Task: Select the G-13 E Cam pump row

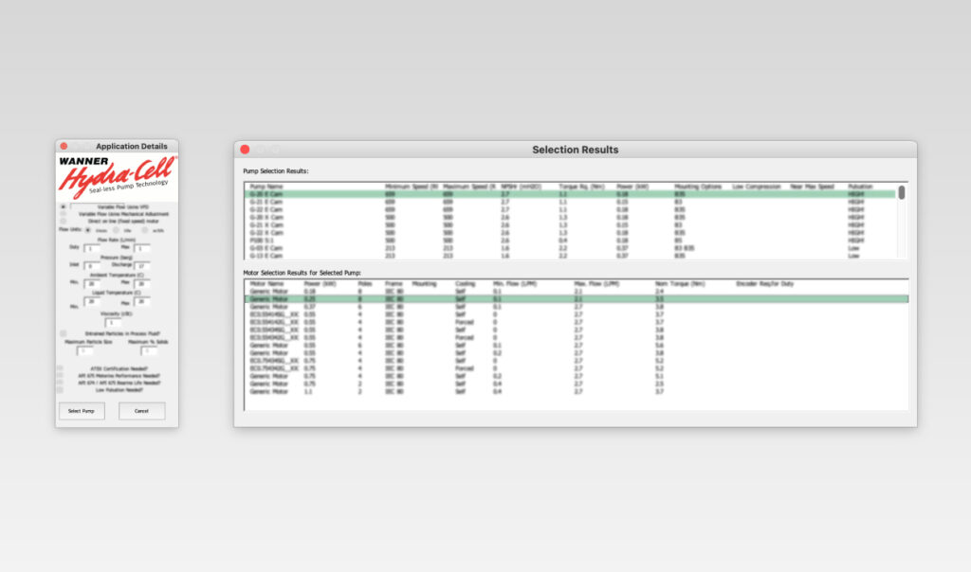Action: [570, 256]
